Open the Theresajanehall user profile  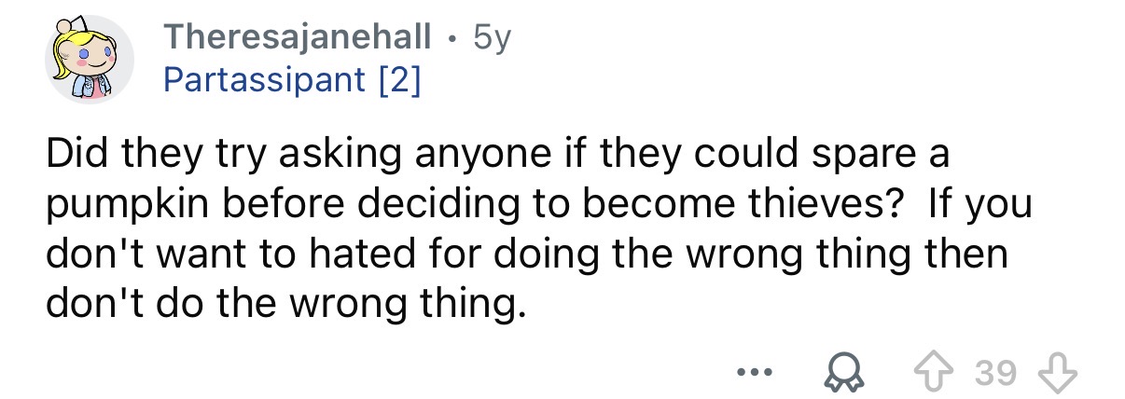[x=297, y=39]
